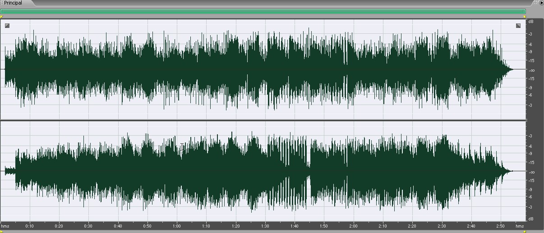The image size is (544, 233).
Task: Click the bottom yellow end range marker
Action: (525, 231)
